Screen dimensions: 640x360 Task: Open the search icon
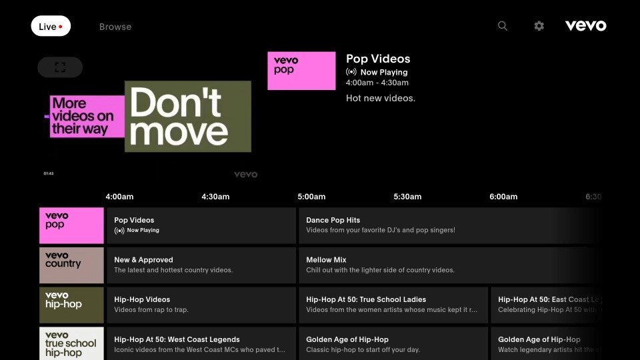pyautogui.click(x=503, y=26)
